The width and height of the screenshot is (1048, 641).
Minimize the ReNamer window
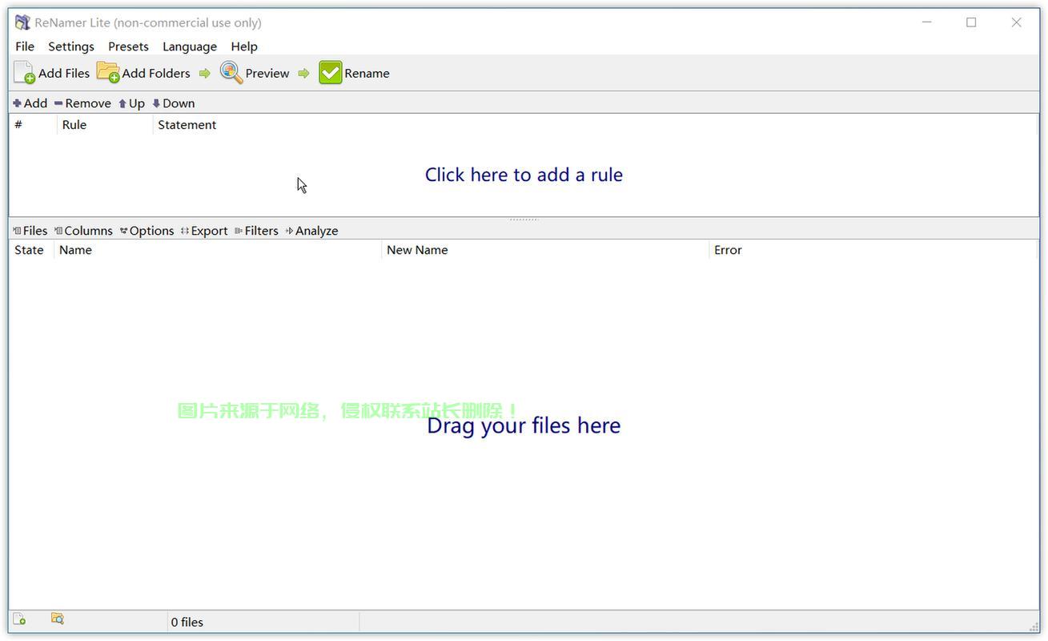click(x=927, y=22)
